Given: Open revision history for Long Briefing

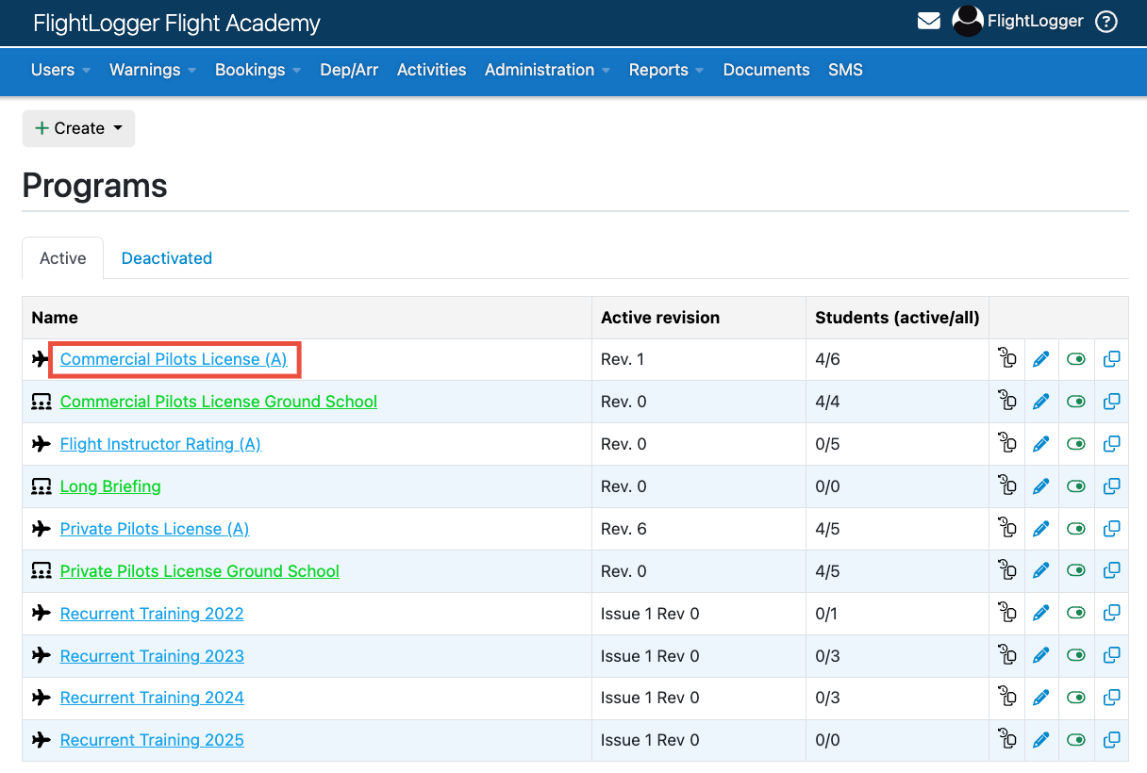Looking at the screenshot, I should click(x=1006, y=485).
